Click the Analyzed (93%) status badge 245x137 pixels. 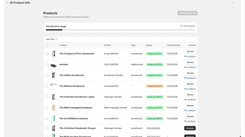pyautogui.click(x=154, y=64)
